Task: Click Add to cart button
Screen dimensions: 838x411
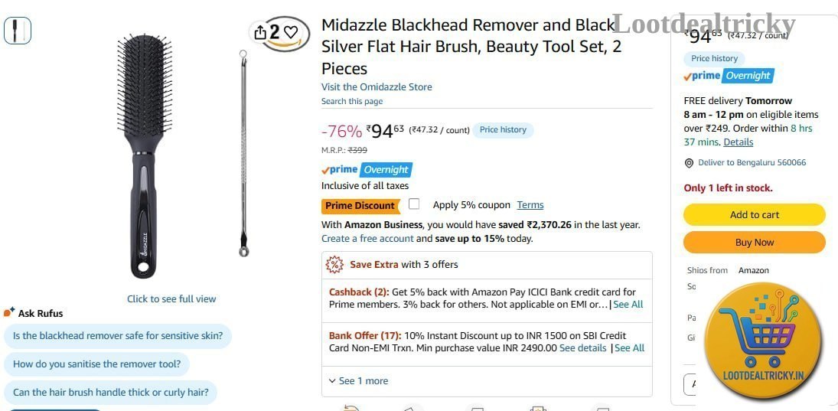Action: [x=754, y=215]
